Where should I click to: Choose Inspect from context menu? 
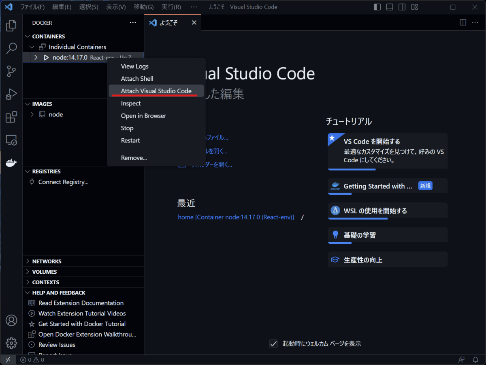pos(156,103)
